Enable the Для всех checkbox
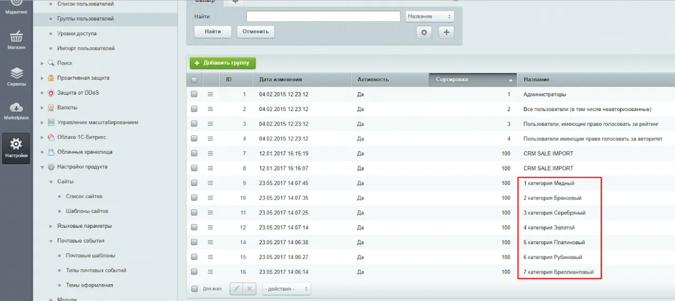Screen dimensions: 675x301 click(x=194, y=289)
